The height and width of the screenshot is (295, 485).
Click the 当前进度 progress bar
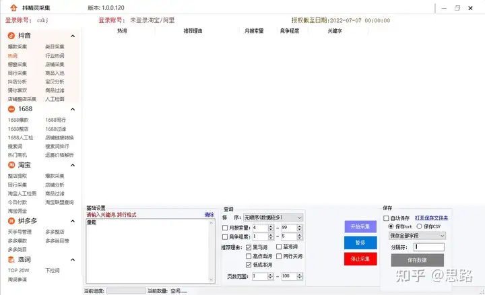[126, 291]
